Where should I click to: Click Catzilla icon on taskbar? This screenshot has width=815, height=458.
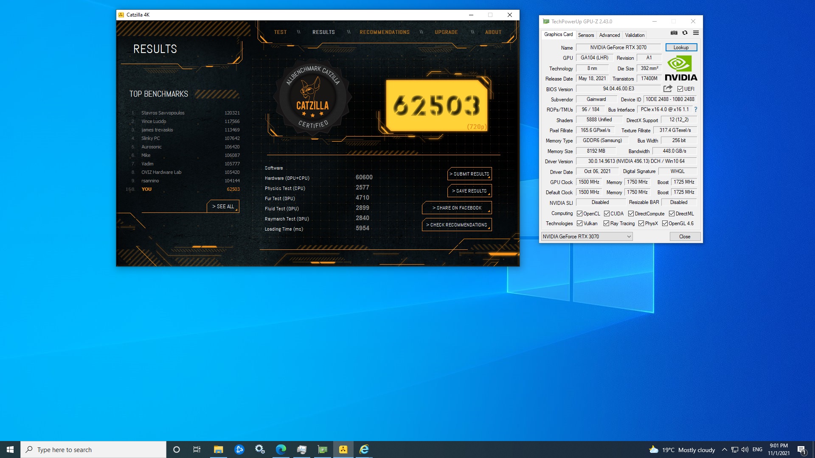pos(343,450)
